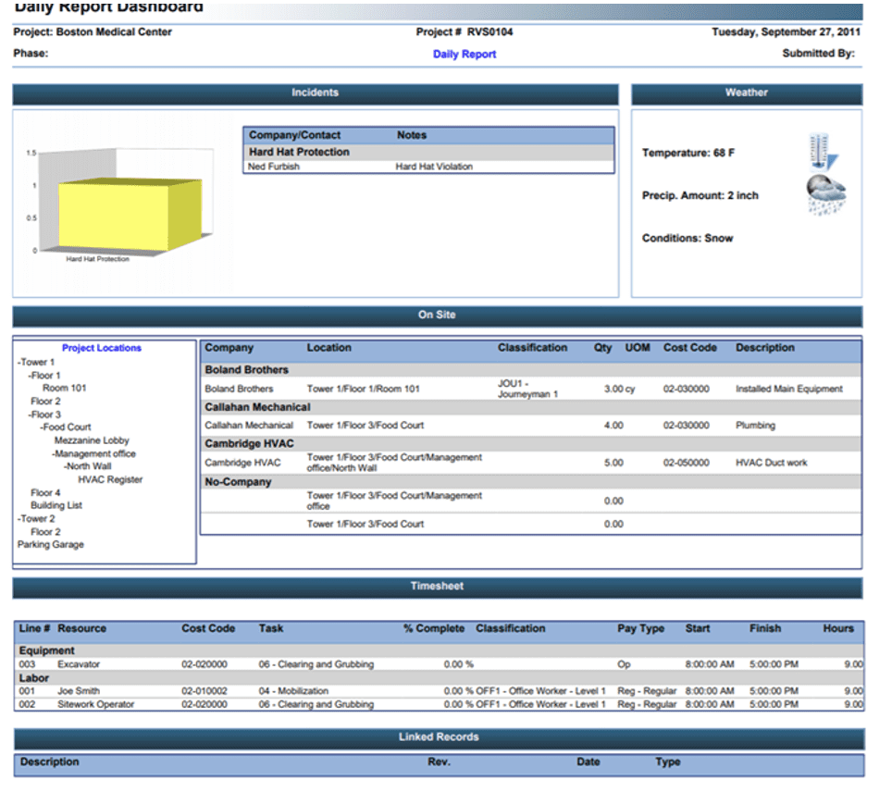Click the Weather section header

coord(747,93)
